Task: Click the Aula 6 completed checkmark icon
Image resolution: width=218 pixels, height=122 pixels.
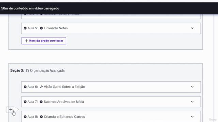Action: coord(25,87)
